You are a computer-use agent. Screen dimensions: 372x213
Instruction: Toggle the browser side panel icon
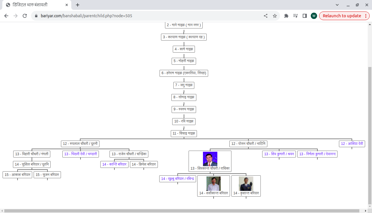pyautogui.click(x=305, y=16)
